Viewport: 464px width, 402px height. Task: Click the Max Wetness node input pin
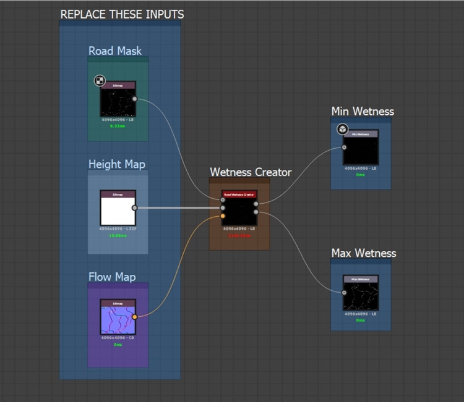(x=344, y=293)
